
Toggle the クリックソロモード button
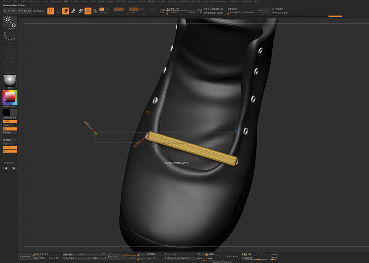click(x=280, y=13)
